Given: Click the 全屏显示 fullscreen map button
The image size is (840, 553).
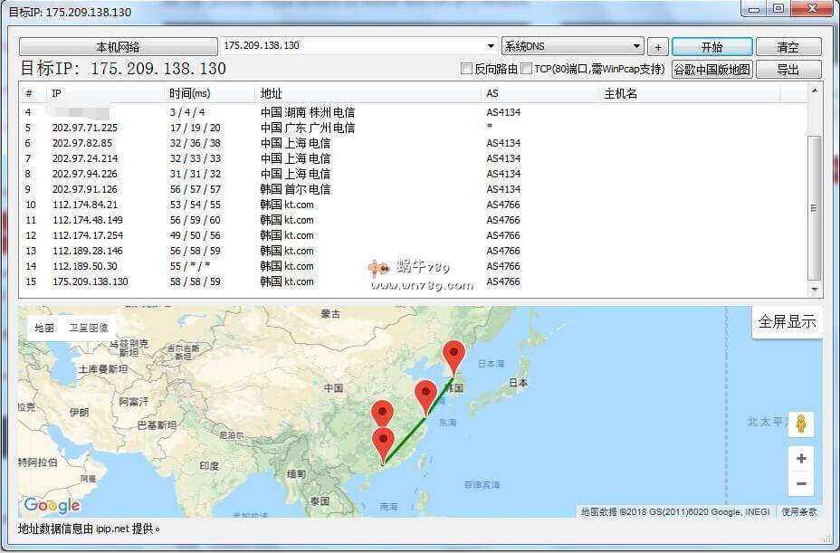Looking at the screenshot, I should pyautogui.click(x=787, y=321).
